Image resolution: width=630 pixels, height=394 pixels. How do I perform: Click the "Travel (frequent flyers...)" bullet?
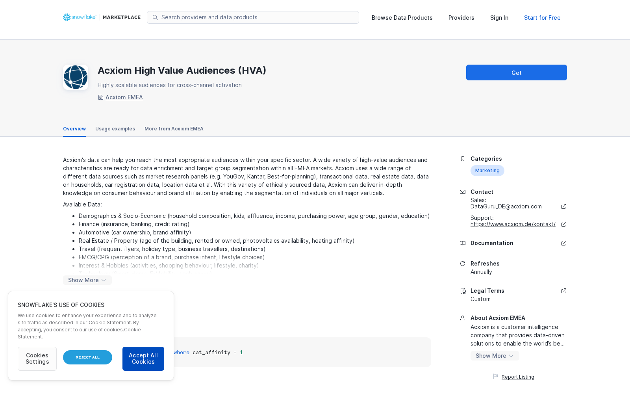point(172,249)
